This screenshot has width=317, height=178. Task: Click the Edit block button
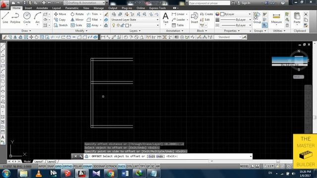[205, 20]
